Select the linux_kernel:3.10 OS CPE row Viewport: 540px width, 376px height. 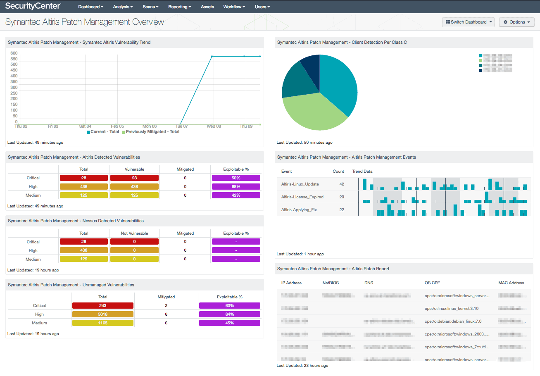point(404,309)
